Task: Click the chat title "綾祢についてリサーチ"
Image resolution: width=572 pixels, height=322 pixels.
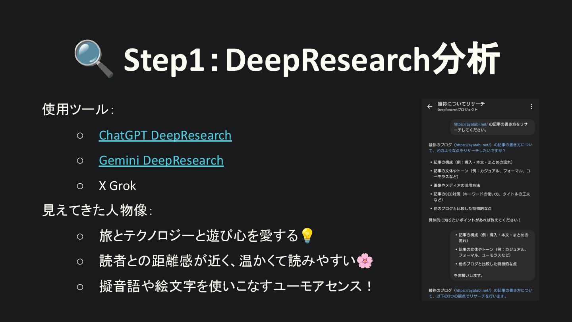Action: point(461,104)
